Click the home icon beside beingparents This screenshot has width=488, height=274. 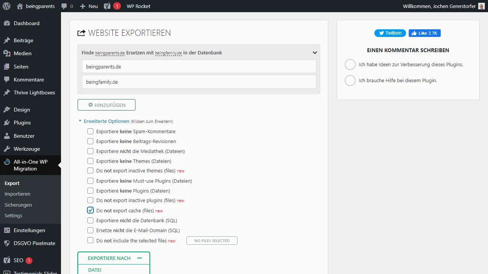pyautogui.click(x=20, y=6)
